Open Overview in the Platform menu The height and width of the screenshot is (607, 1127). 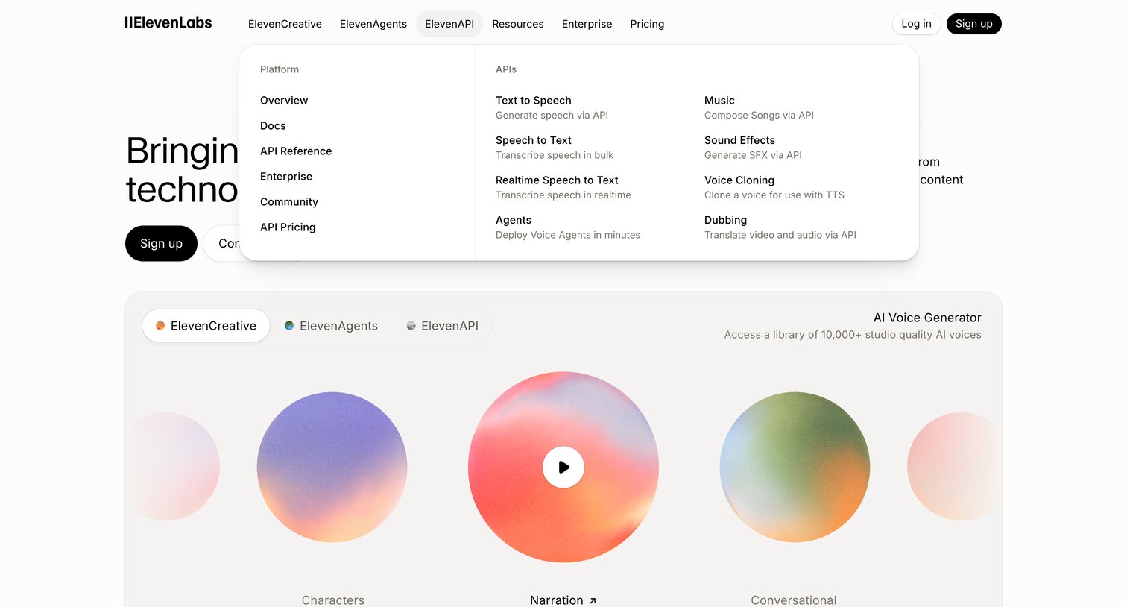click(284, 100)
